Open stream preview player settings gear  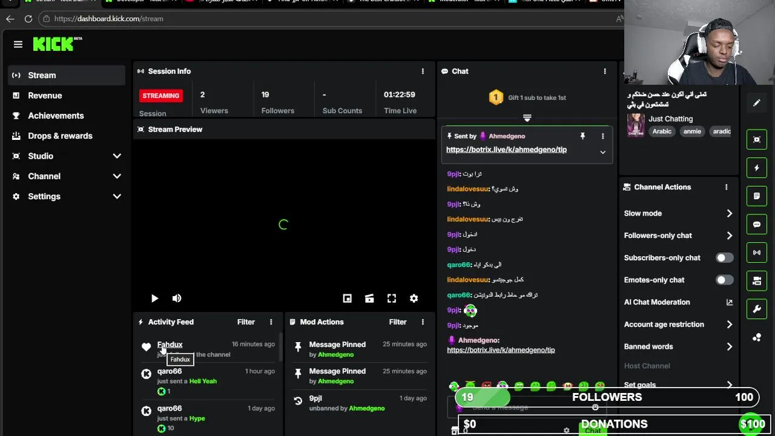[414, 299]
